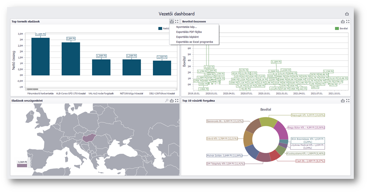Click the green Bevétel legend swatch
This screenshot has width=368, height=193.
[x=337, y=29]
